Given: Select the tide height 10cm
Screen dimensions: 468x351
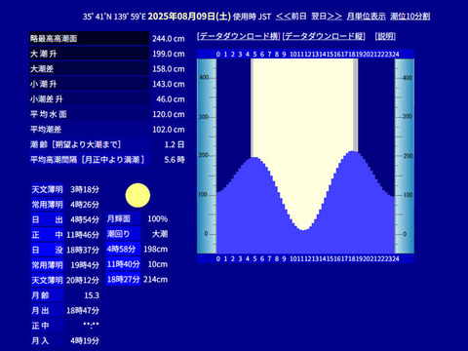Looking at the screenshot, I should tap(158, 264).
